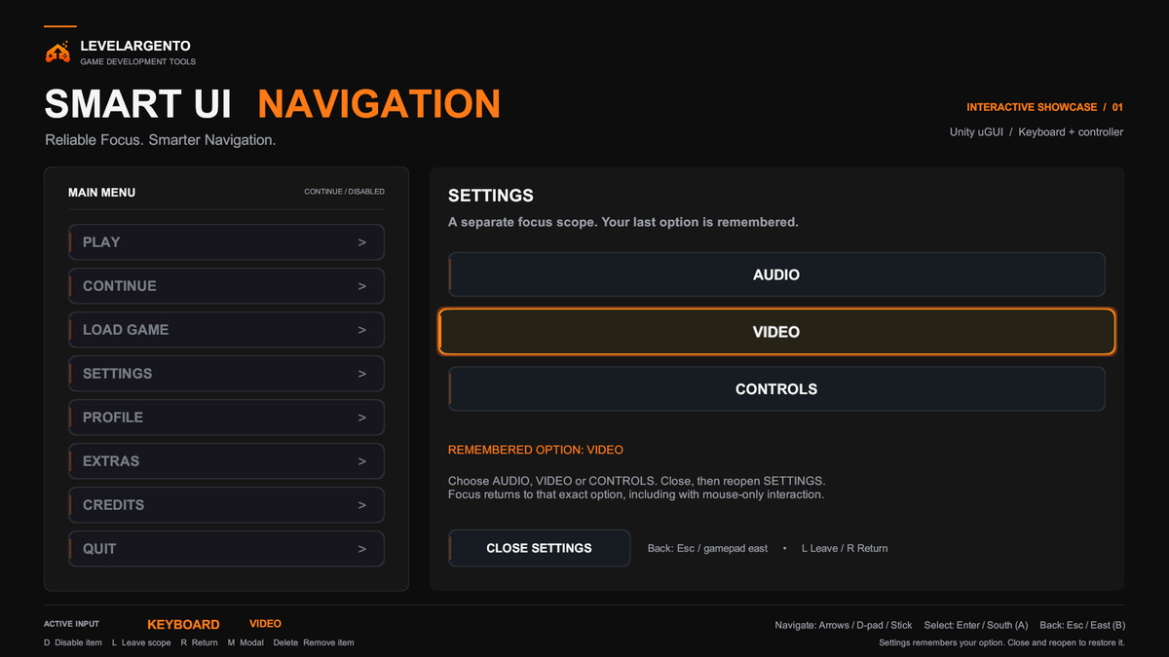
Task: Select the highlighted VIDEO option
Action: 776,332
